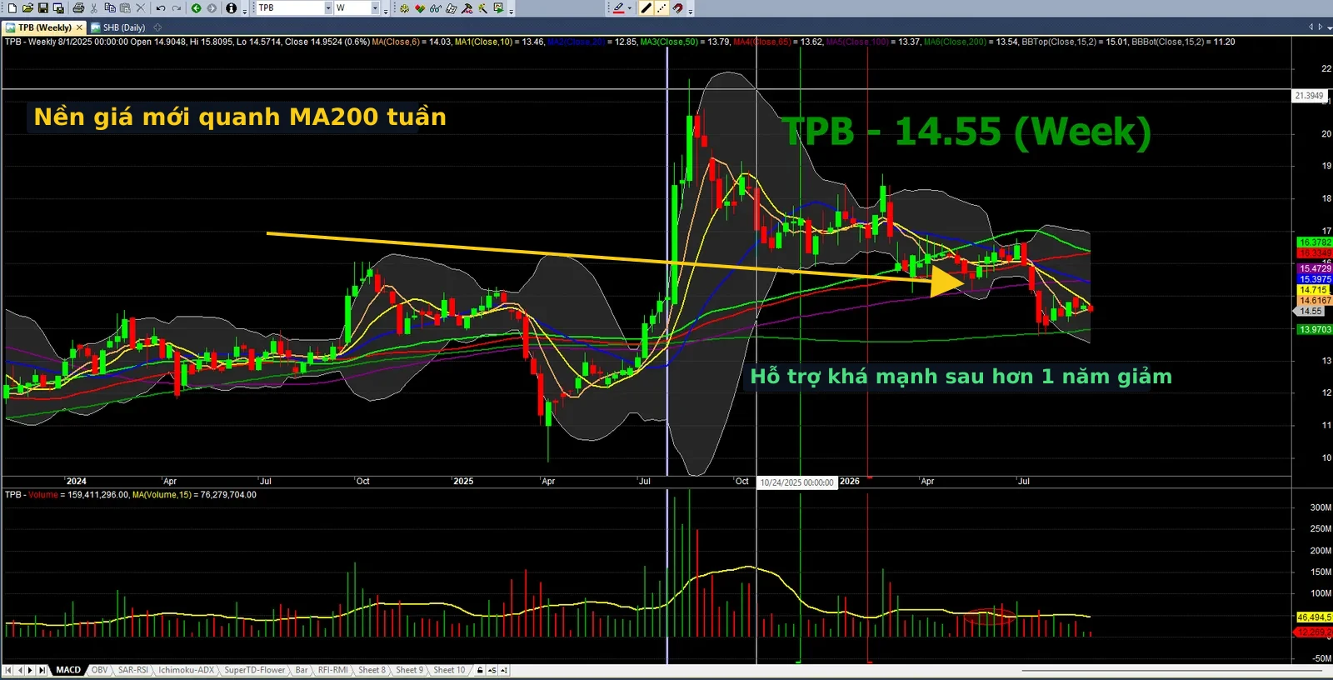Image resolution: width=1333 pixels, height=680 pixels.
Task: Switch to the SHB (Daily) tab
Action: point(118,27)
